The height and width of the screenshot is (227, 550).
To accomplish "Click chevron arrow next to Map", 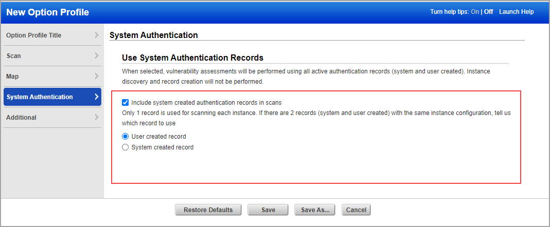I will [x=97, y=77].
